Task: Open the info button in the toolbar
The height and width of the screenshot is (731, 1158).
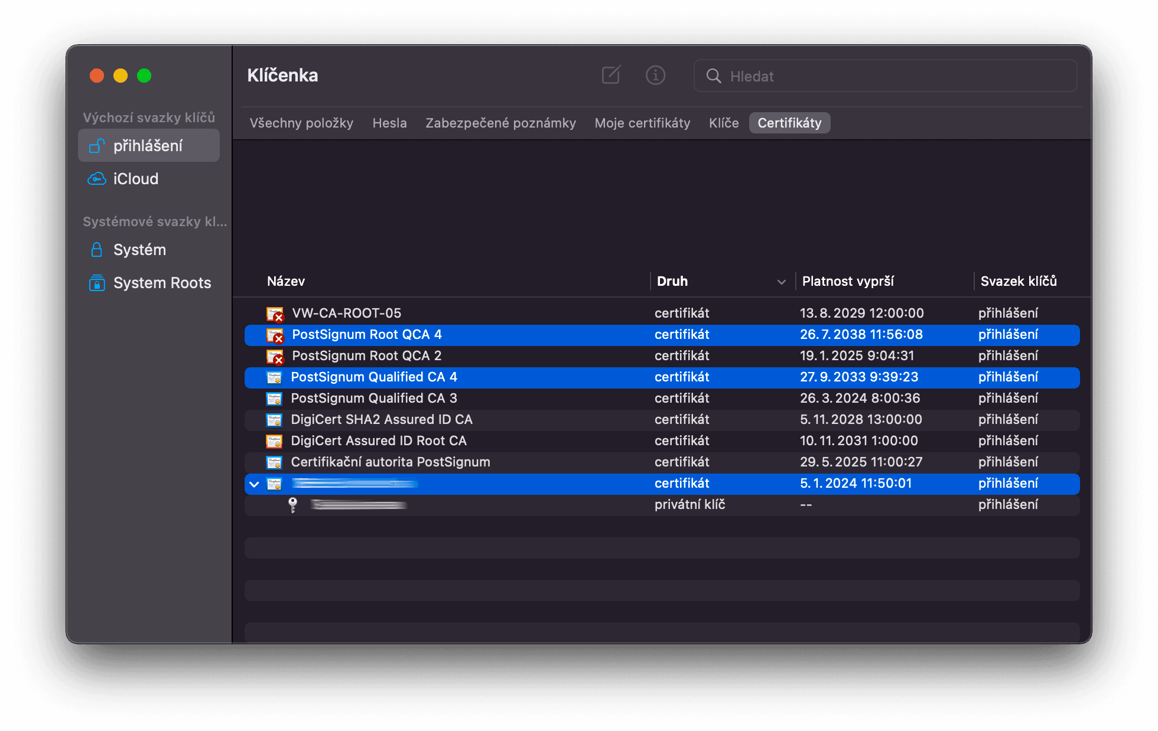Action: click(655, 76)
